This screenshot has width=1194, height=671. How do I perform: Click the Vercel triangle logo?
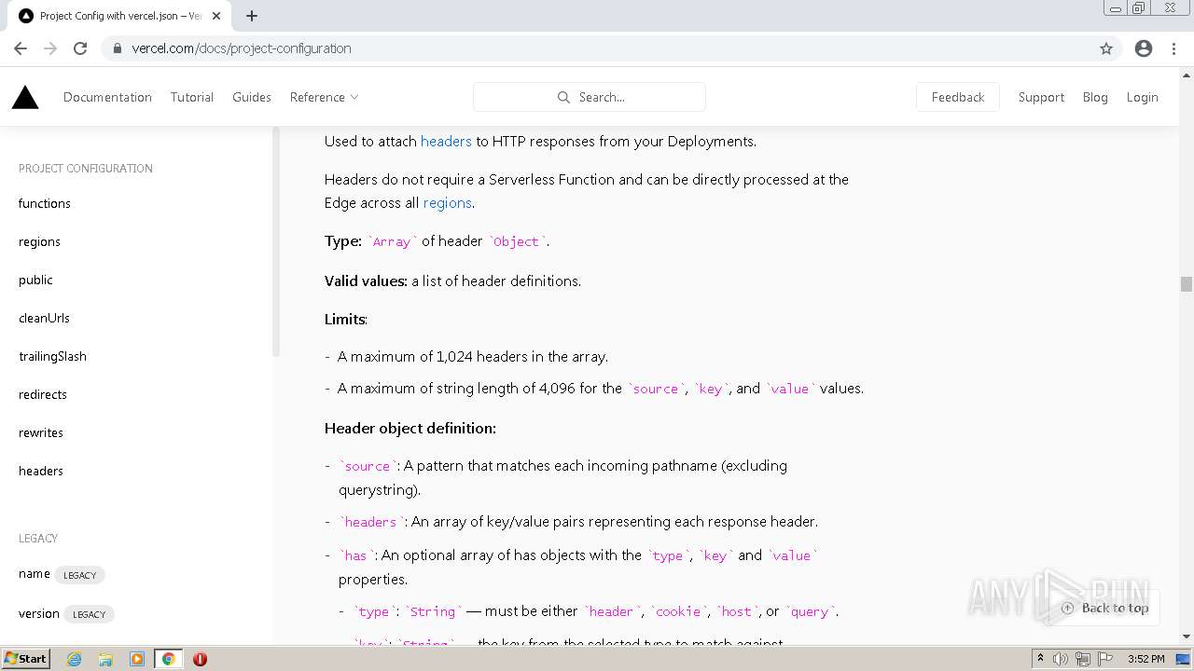click(x=25, y=97)
